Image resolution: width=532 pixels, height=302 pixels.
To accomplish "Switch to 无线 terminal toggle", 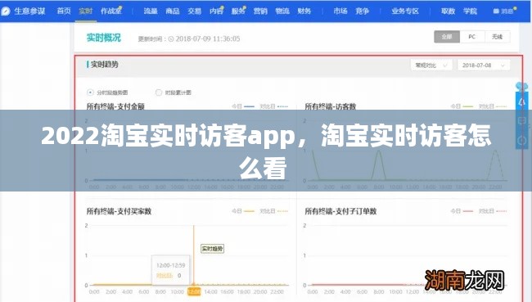I will coord(497,37).
